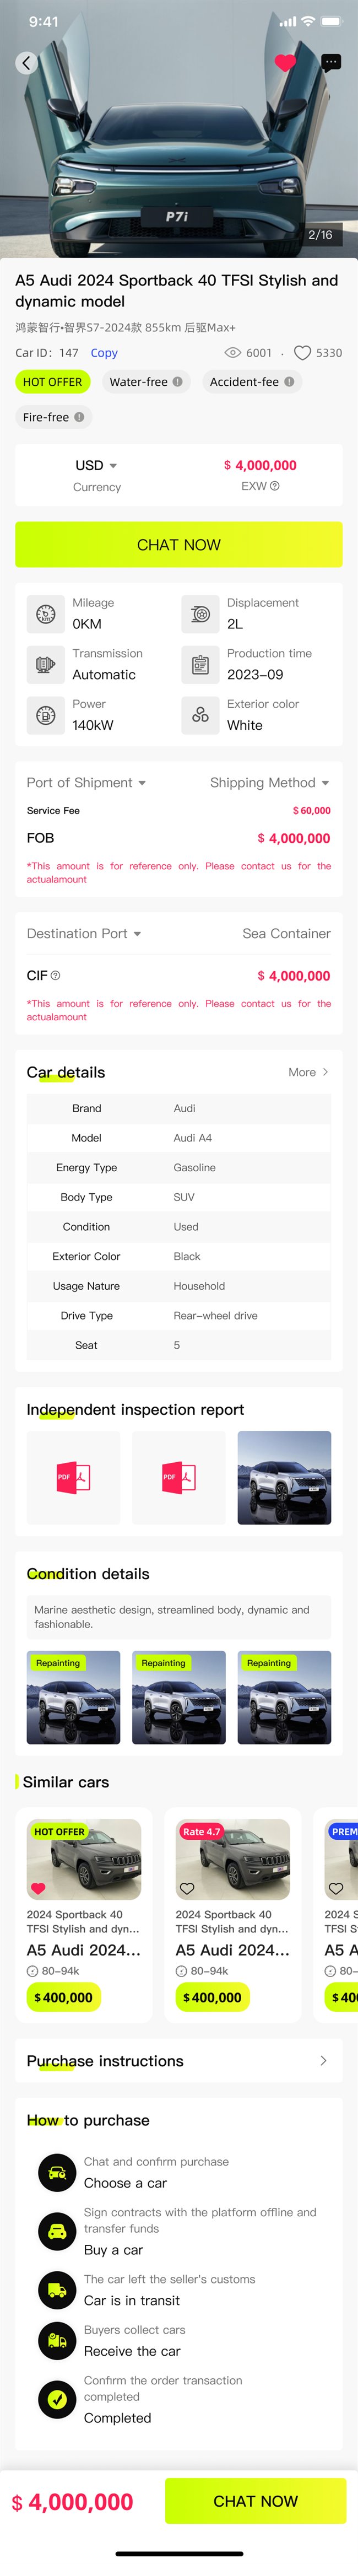View More car details

click(x=308, y=1072)
